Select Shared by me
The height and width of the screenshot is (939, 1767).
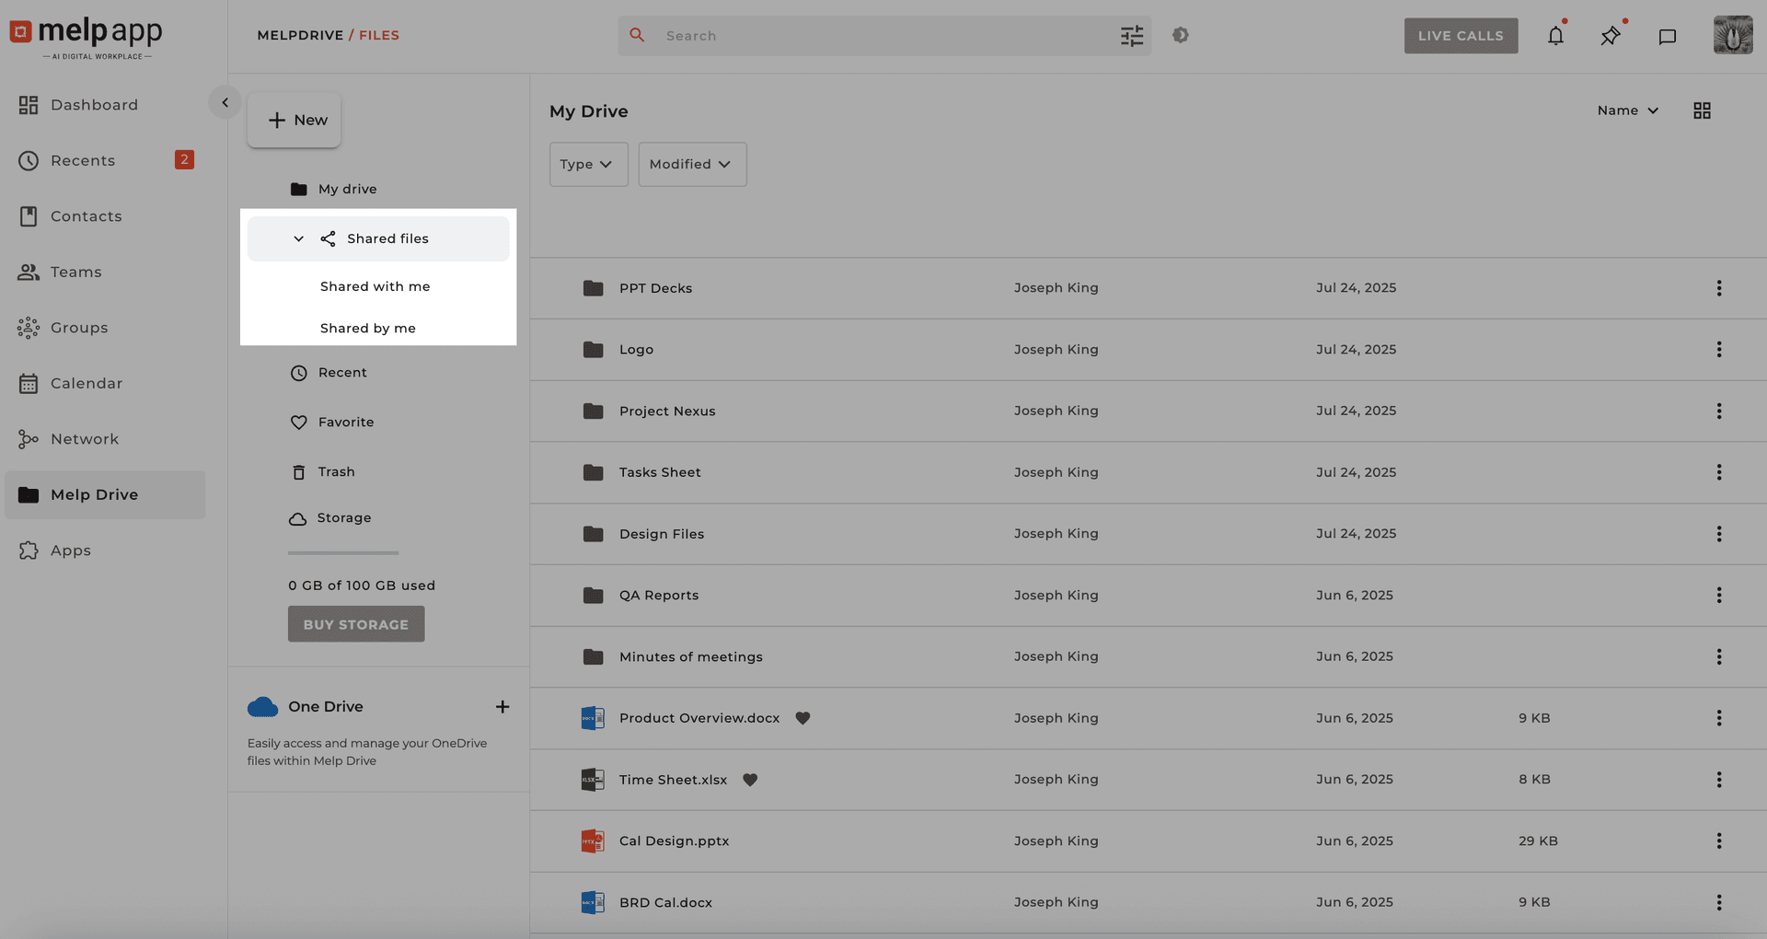point(367,328)
